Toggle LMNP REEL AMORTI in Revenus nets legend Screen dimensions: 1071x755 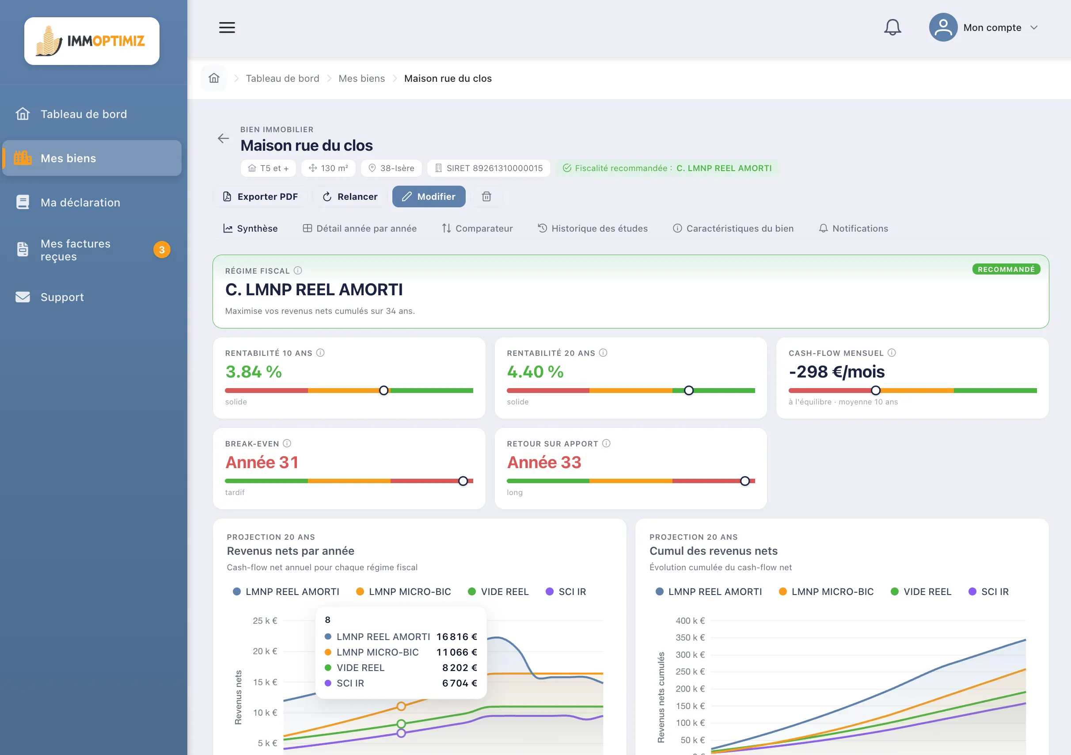click(286, 592)
